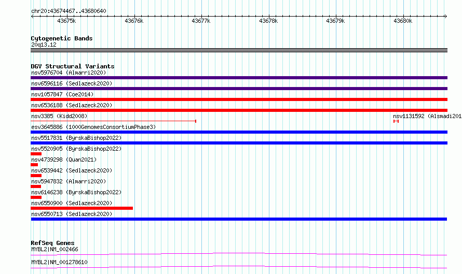Click the nsv6539442 (Sedlazeck2020) label
This screenshot has width=462, height=274.
click(x=72, y=170)
